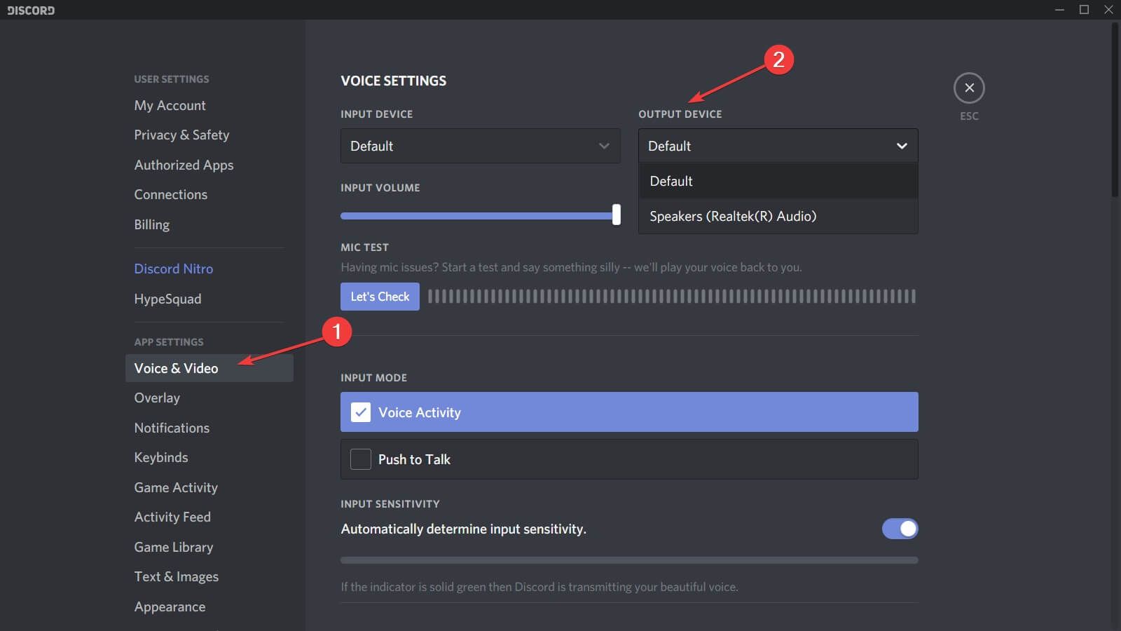Click the green indicator hint text

click(x=539, y=587)
